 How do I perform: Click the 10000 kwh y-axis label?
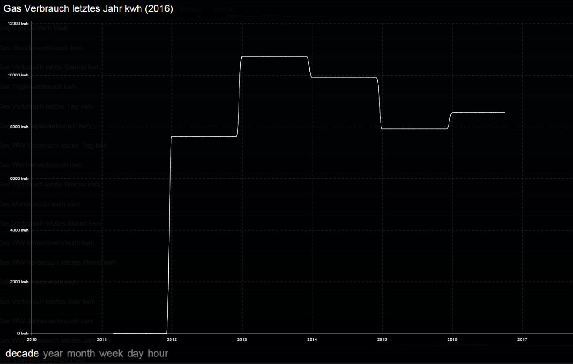[18, 75]
